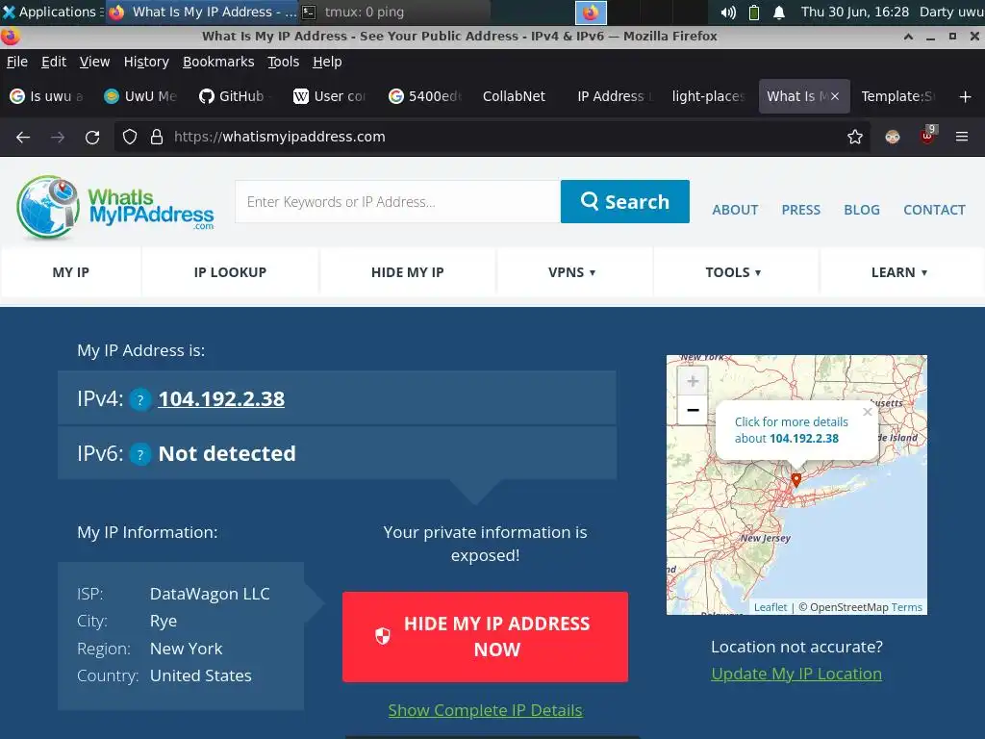This screenshot has height=739, width=985.
Task: Zoom out on the map with minus
Action: pos(693,410)
